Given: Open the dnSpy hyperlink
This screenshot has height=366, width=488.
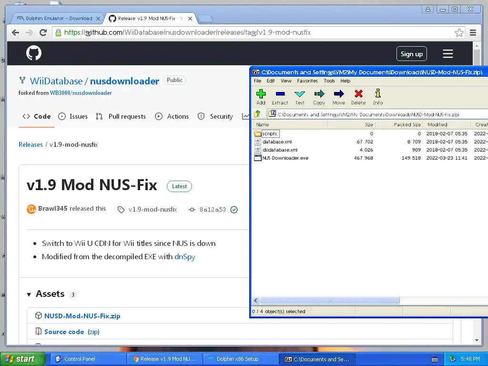Looking at the screenshot, I should 185,257.
